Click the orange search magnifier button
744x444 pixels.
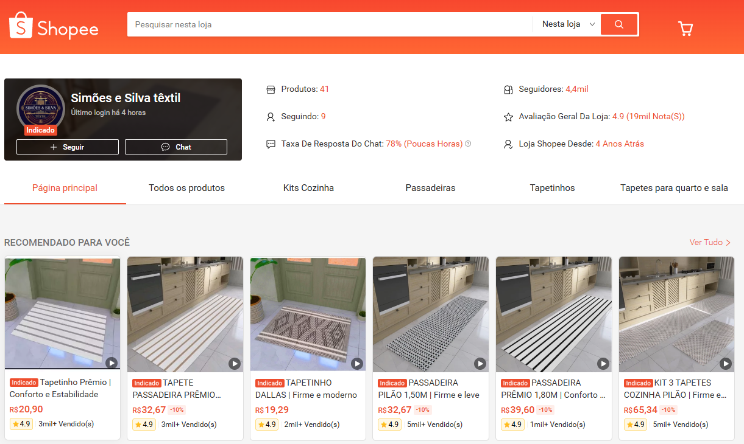tap(619, 24)
